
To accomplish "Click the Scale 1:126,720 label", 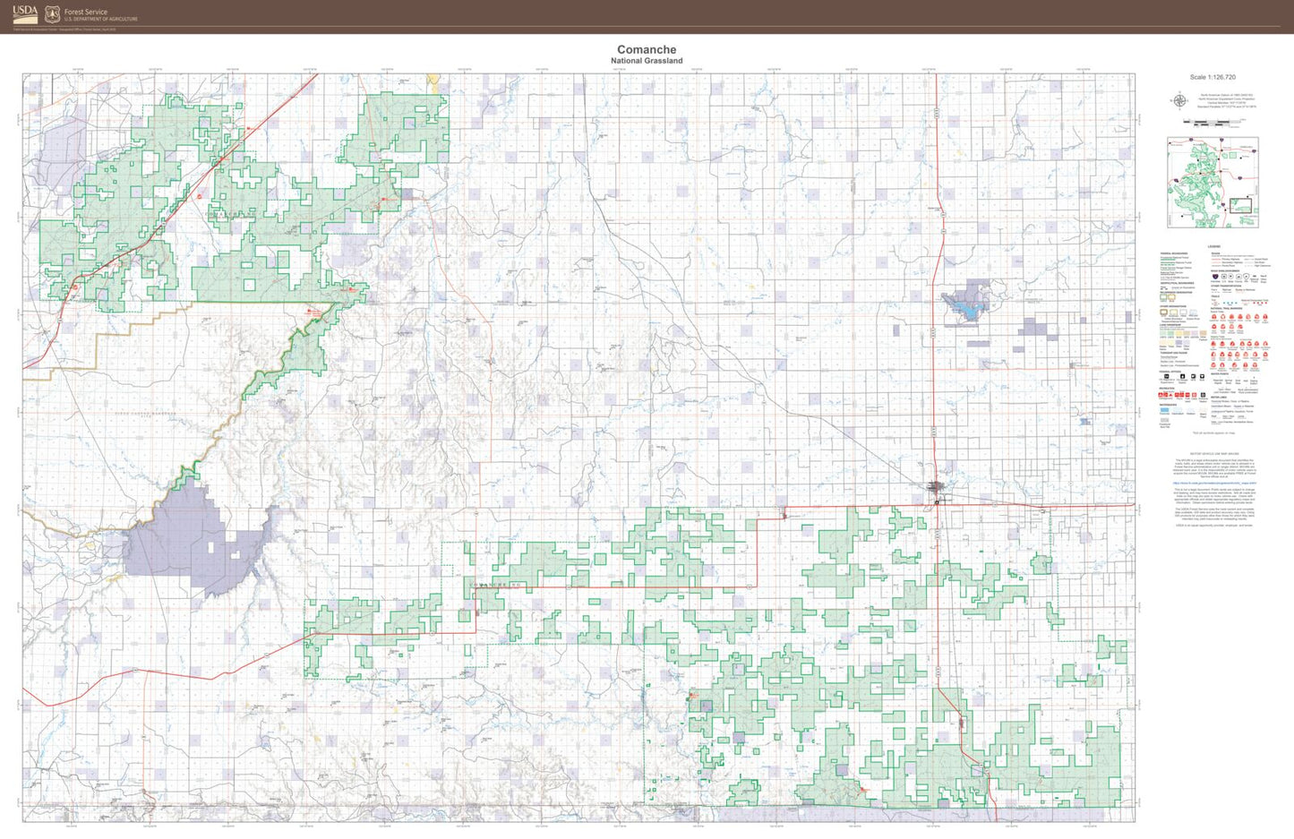I will tap(1214, 77).
